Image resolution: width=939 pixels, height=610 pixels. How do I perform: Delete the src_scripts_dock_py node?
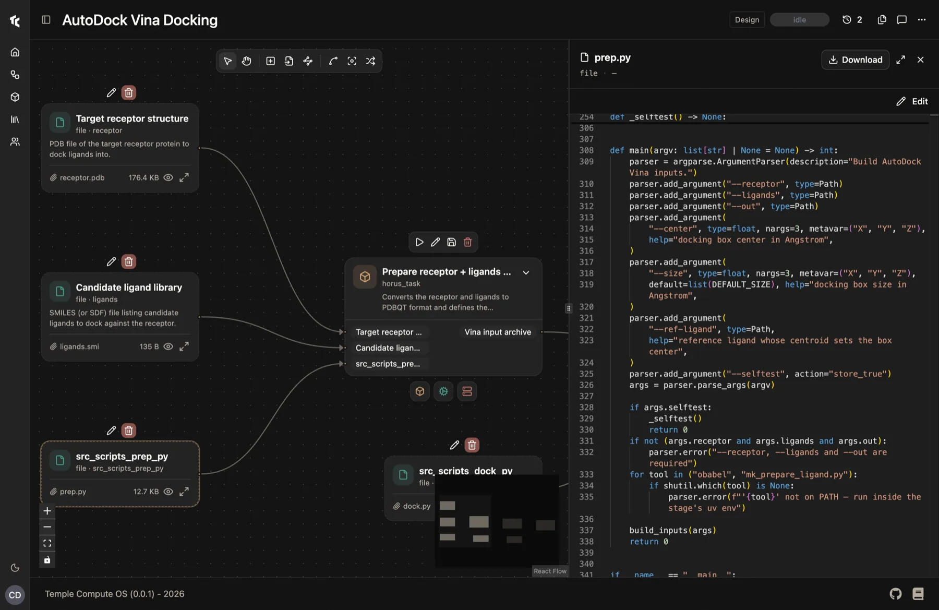(472, 445)
